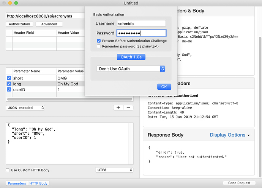The image size is (262, 188).
Task: Select the 'long' parameter name cell
Action: (x=34, y=84)
